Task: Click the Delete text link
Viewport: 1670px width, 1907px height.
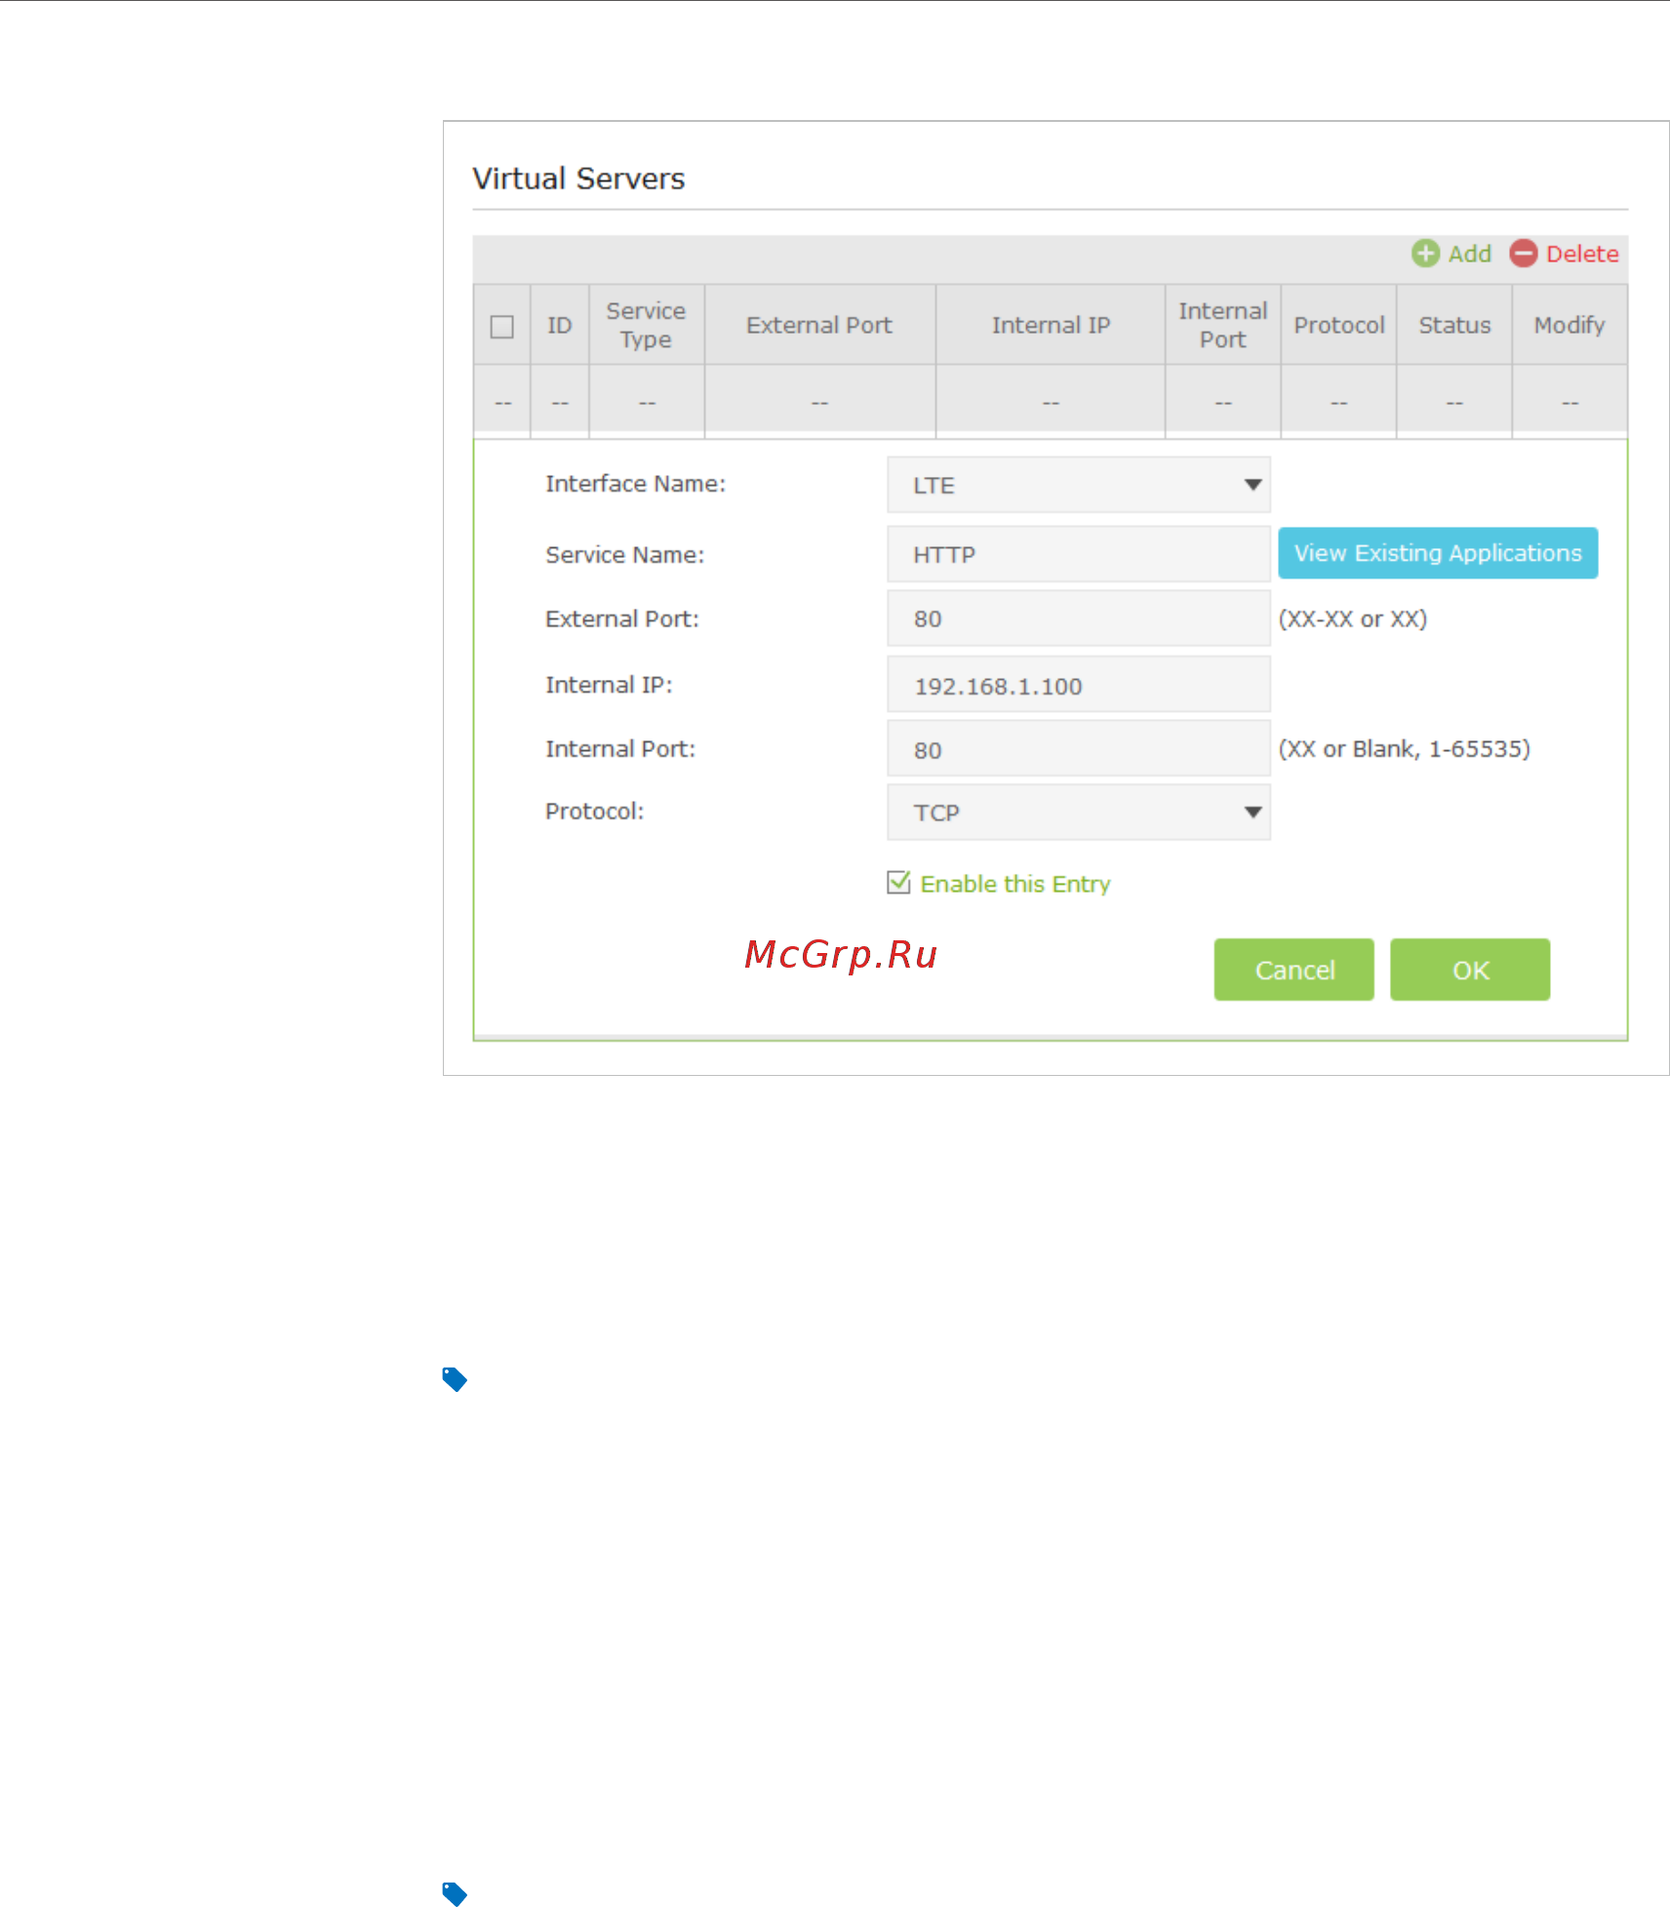Action: pos(1582,254)
